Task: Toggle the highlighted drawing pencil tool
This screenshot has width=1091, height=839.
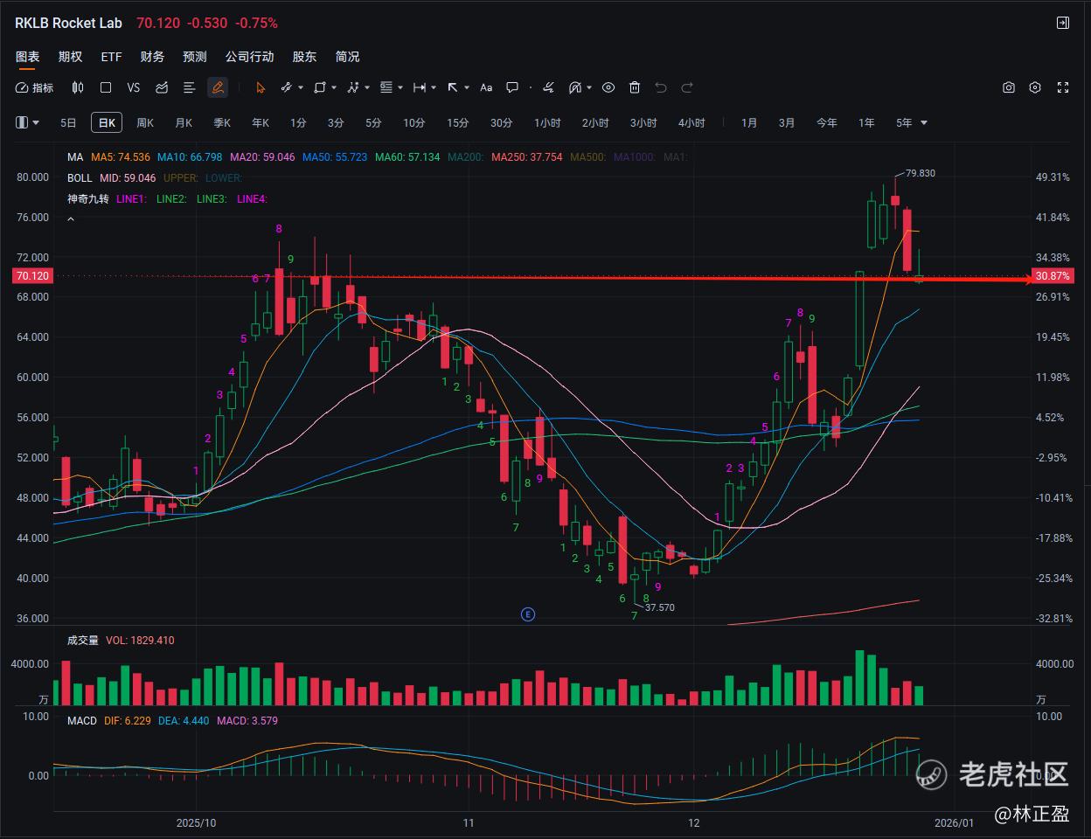Action: click(218, 87)
